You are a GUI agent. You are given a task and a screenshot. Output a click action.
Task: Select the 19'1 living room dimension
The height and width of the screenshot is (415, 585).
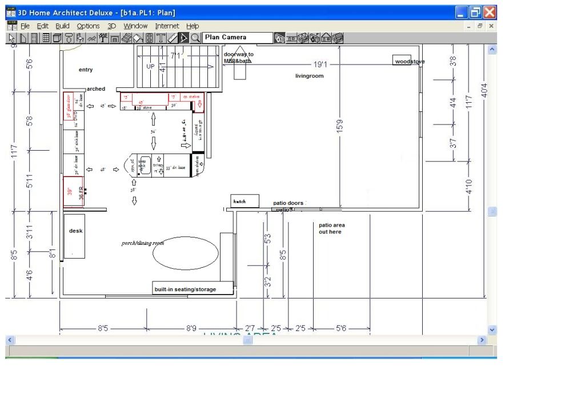(320, 65)
